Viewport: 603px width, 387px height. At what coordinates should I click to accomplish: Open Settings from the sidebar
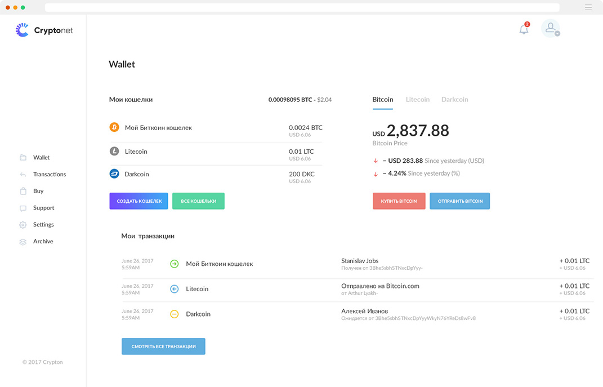(43, 224)
